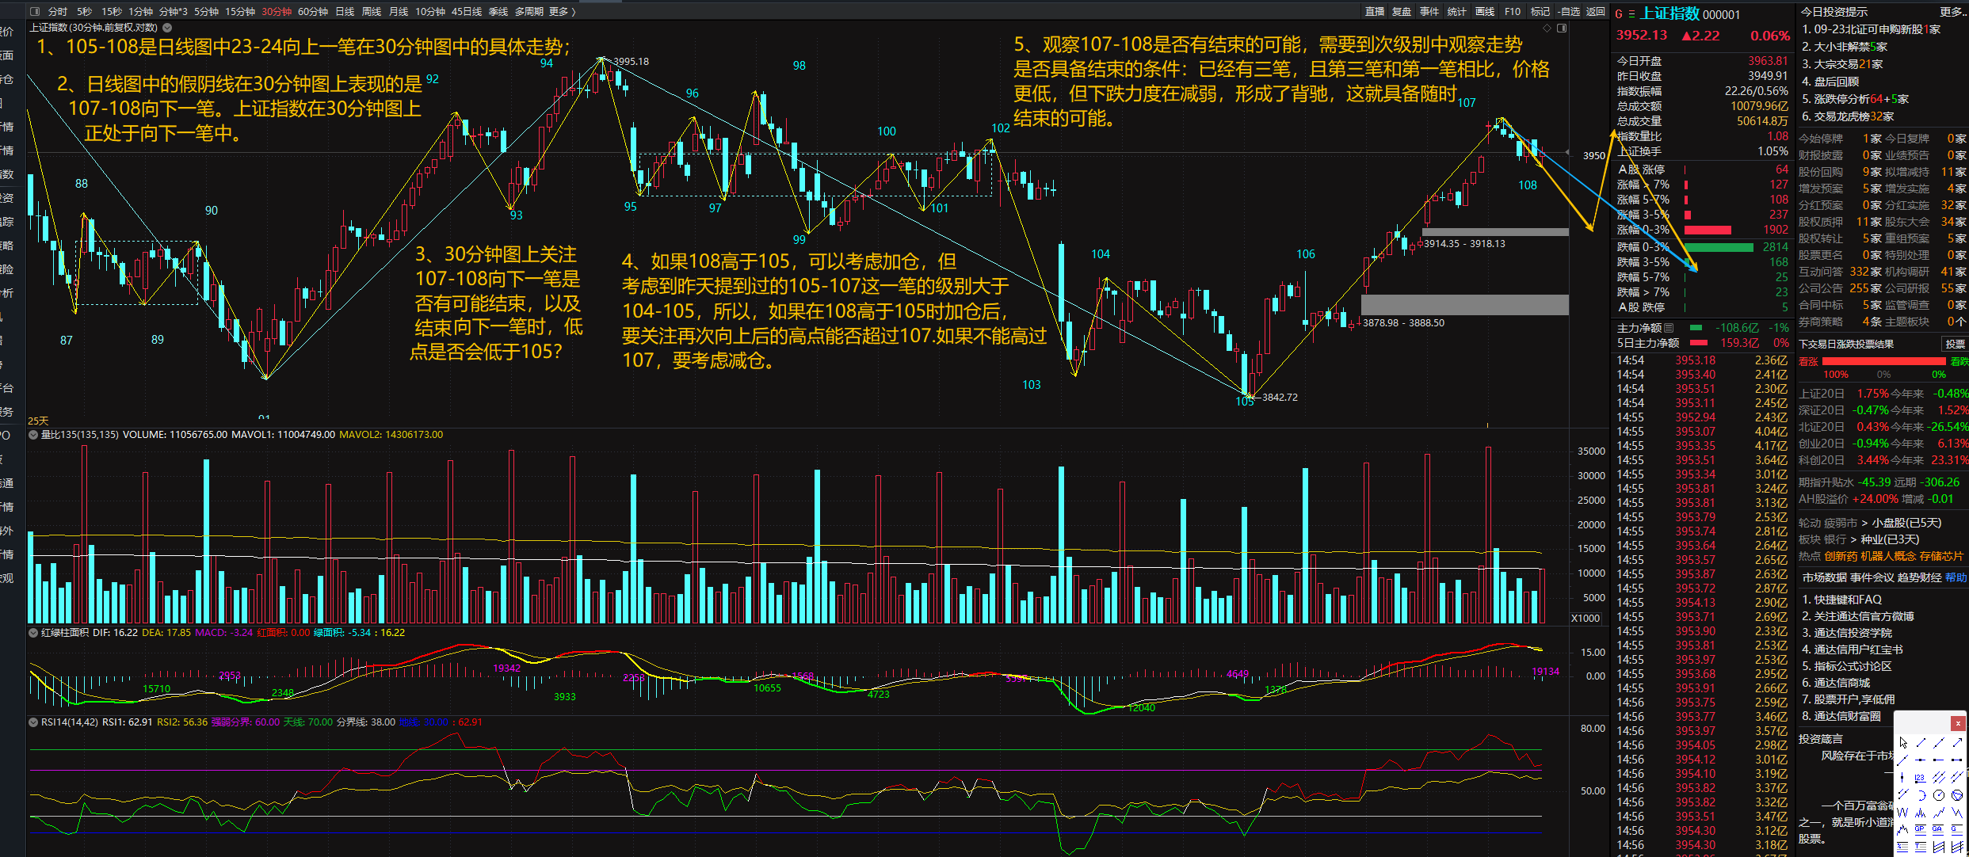Toggle the 红绿柱面积 MACD indicator settings
Viewport: 1969px width, 857px height.
[33, 633]
